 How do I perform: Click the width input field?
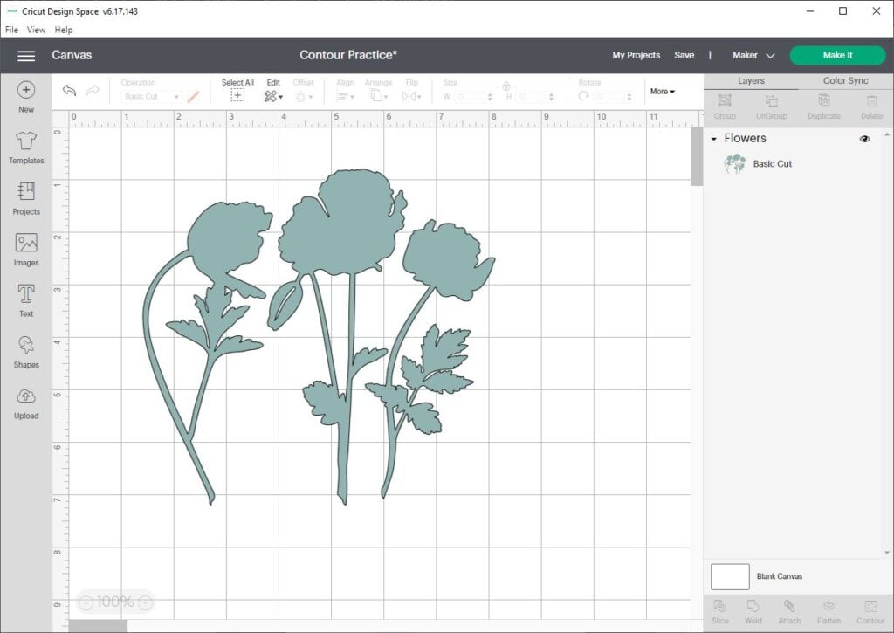pos(474,96)
